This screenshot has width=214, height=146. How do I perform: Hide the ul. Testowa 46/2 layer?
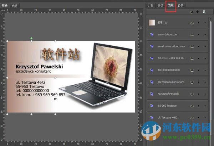click(192, 118)
